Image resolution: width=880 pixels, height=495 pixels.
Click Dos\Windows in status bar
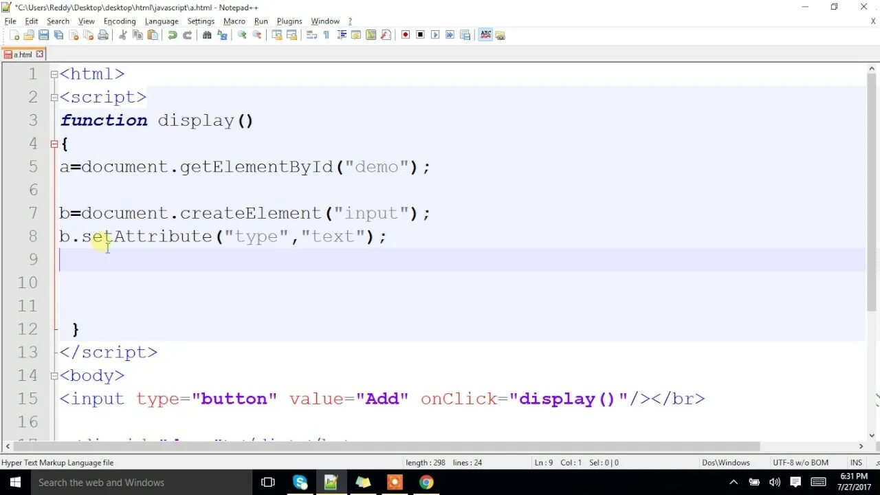click(725, 463)
